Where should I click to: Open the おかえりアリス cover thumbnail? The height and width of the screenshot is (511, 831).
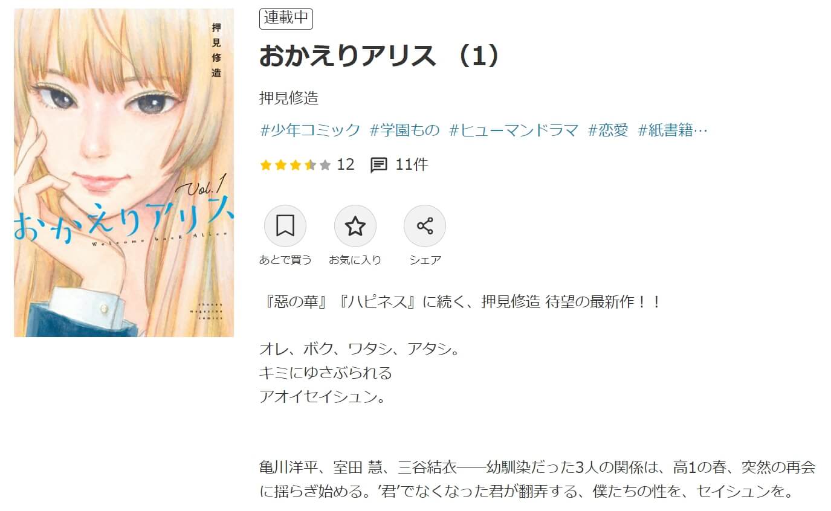[x=124, y=173]
